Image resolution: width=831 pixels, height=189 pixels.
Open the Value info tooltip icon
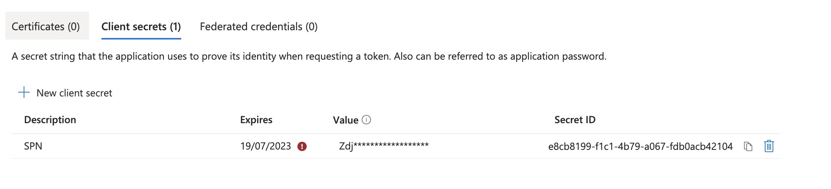366,120
